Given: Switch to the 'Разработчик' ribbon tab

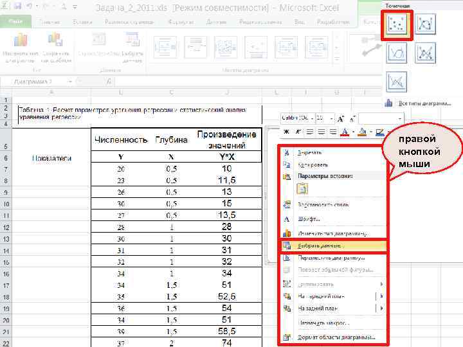Looking at the screenshot, I should pos(333,22).
